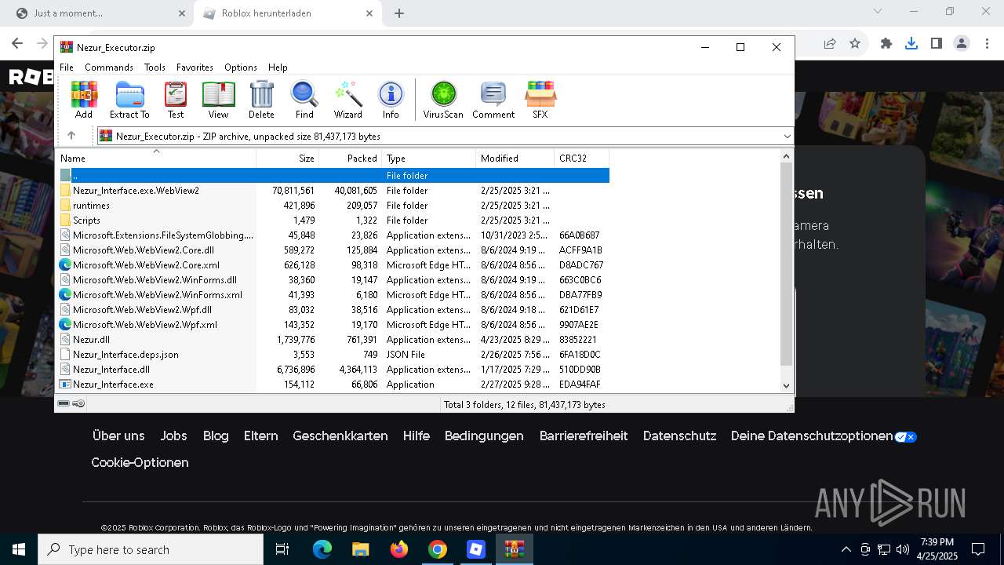The image size is (1004, 565).
Task: Click the Windows search box
Action: (151, 549)
